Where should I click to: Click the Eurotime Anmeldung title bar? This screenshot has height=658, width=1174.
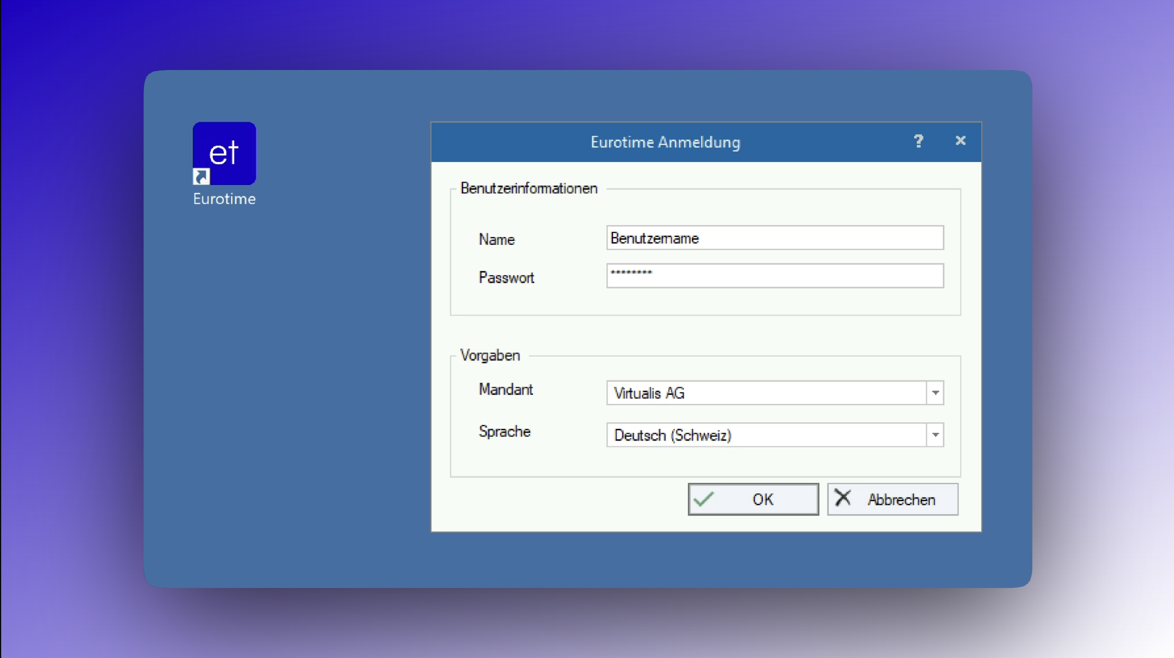pos(665,142)
